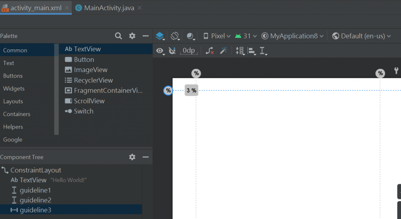Open Palette settings gear

click(132, 36)
